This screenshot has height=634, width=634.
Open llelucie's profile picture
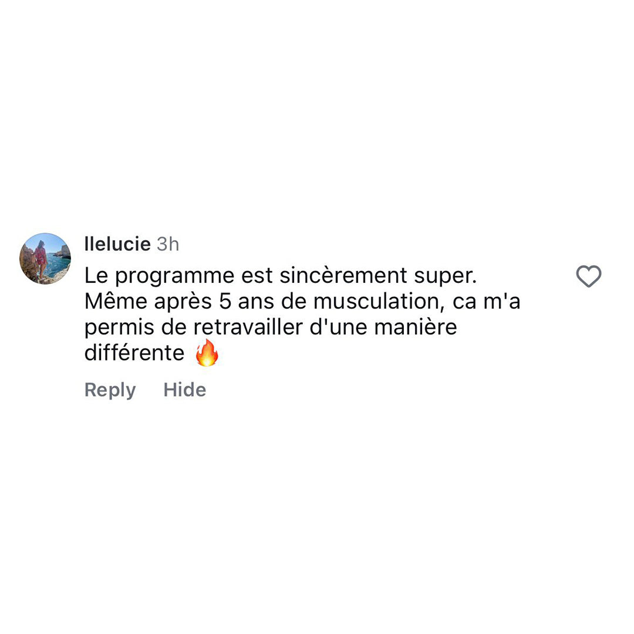[x=45, y=259]
